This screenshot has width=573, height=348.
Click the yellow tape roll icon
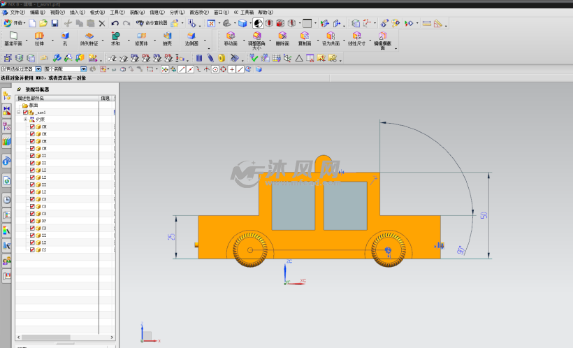click(x=222, y=58)
